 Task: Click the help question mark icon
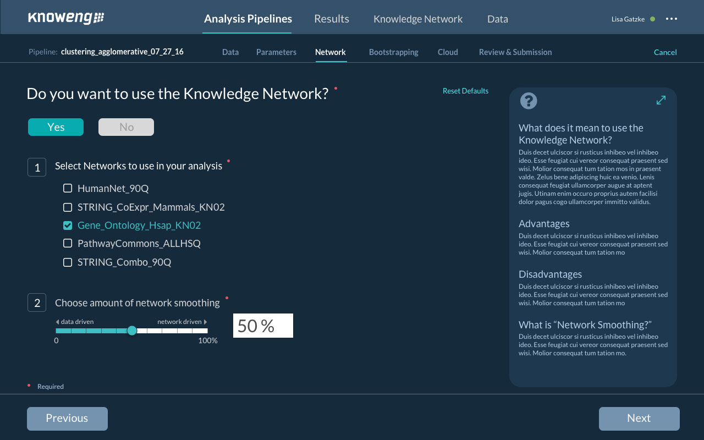click(528, 101)
